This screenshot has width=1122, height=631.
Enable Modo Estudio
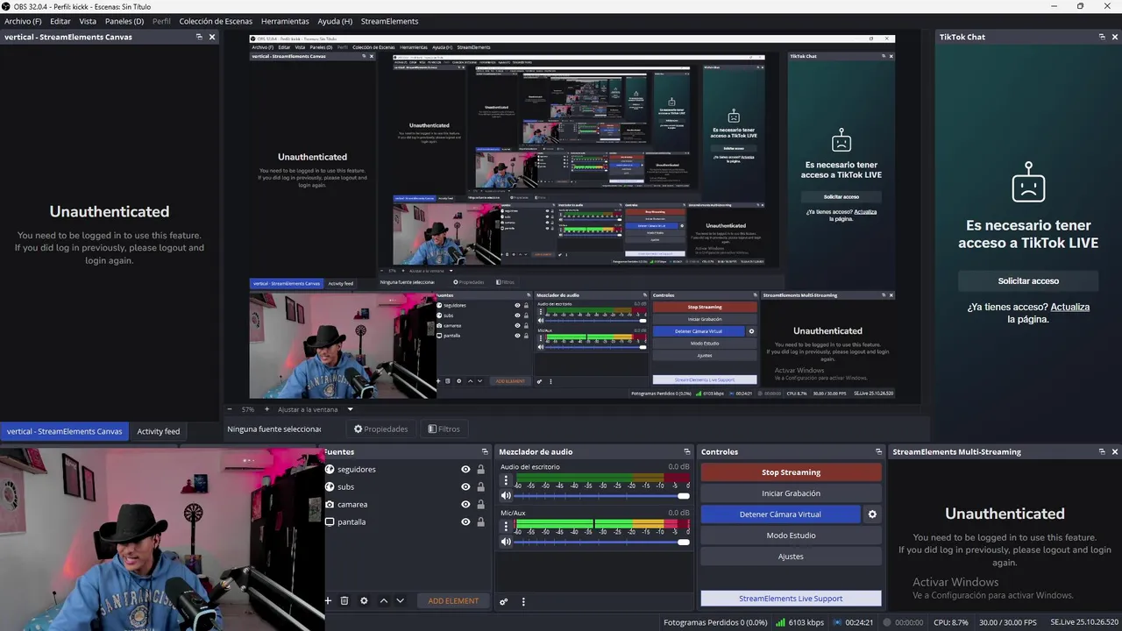click(791, 535)
